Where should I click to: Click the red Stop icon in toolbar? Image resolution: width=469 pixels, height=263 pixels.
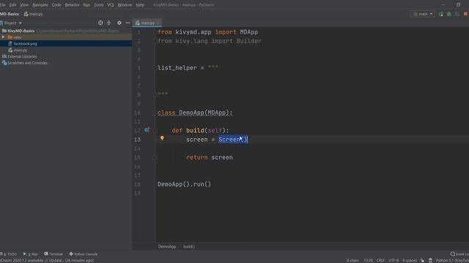tap(466, 14)
